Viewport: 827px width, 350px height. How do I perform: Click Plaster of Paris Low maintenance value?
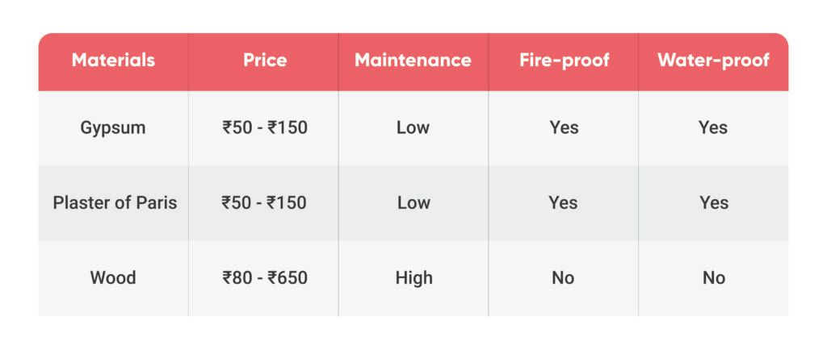point(413,202)
